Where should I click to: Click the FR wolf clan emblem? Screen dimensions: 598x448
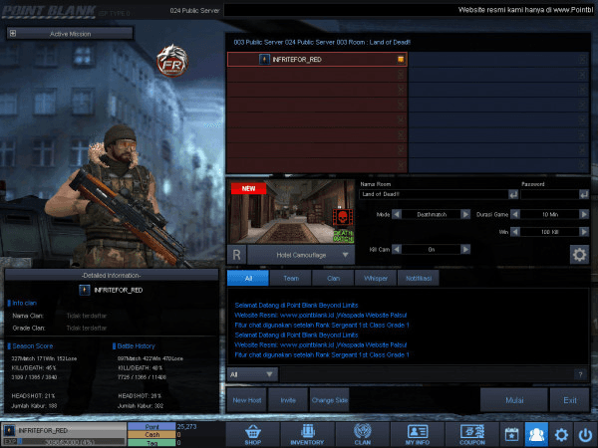[172, 61]
